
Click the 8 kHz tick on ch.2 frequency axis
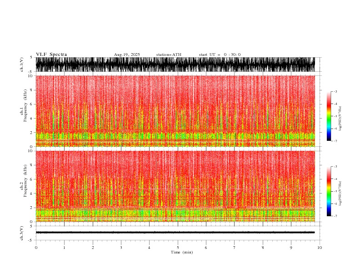pyautogui.click(x=31, y=165)
